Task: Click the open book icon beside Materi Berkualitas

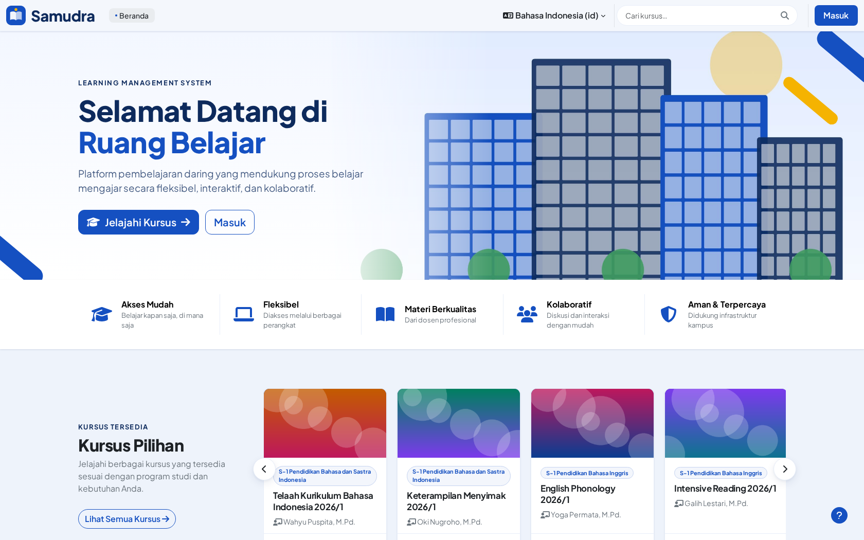Action: (x=385, y=314)
